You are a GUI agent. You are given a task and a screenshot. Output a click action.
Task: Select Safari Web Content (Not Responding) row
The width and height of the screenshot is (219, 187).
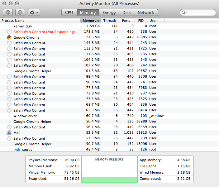(x=110, y=32)
